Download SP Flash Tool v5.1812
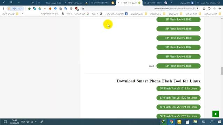Screen dimensions: 223x125 click(178, 19)
